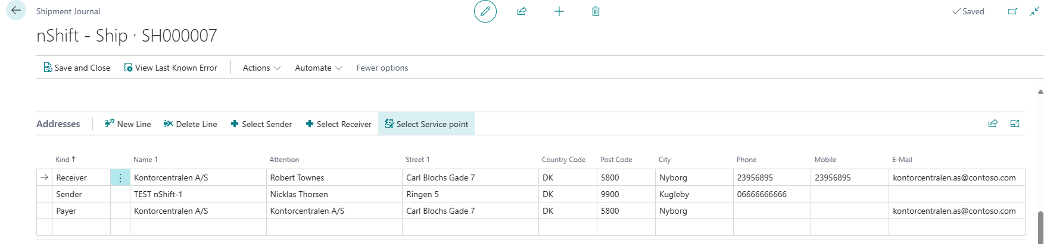Open Receiver row three-dot options menu
Viewport: 1044px width, 244px height.
coord(120,178)
